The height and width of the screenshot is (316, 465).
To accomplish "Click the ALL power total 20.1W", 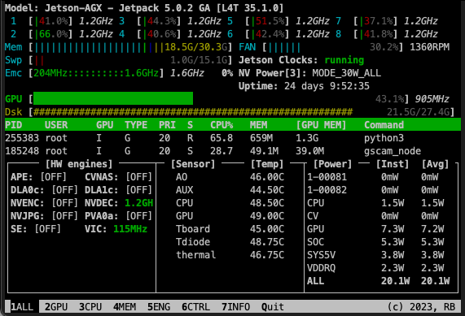I will pyautogui.click(x=395, y=280).
